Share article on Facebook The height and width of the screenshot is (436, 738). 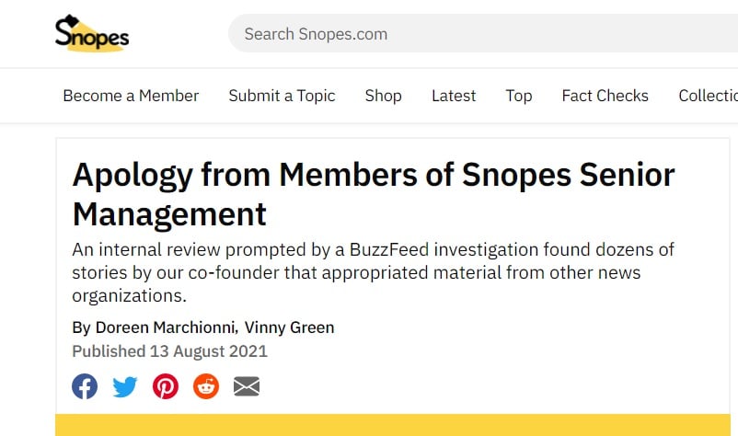coord(85,386)
